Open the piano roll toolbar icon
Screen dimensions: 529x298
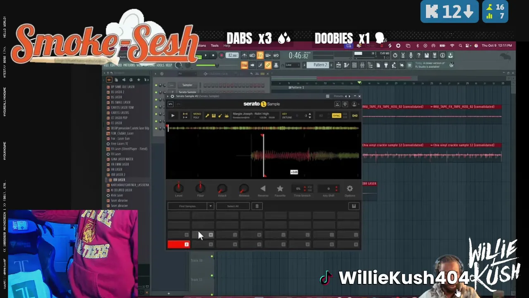346,65
